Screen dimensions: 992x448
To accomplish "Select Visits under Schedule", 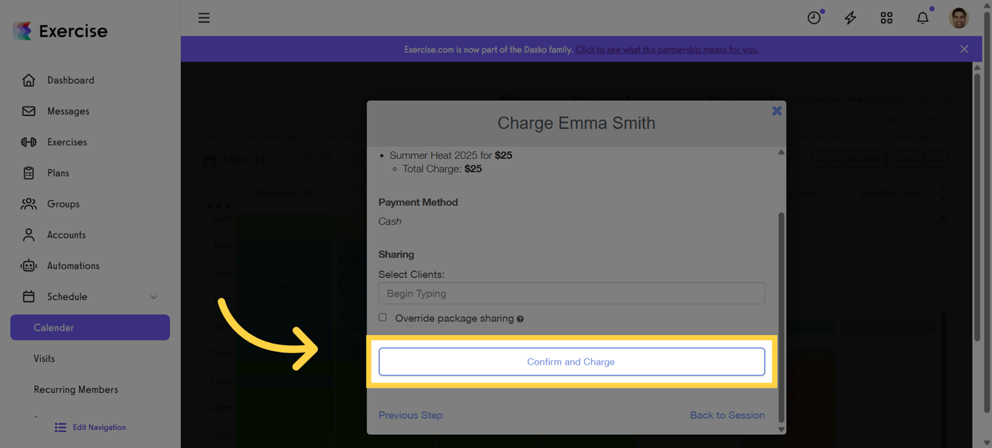I will pyautogui.click(x=44, y=358).
